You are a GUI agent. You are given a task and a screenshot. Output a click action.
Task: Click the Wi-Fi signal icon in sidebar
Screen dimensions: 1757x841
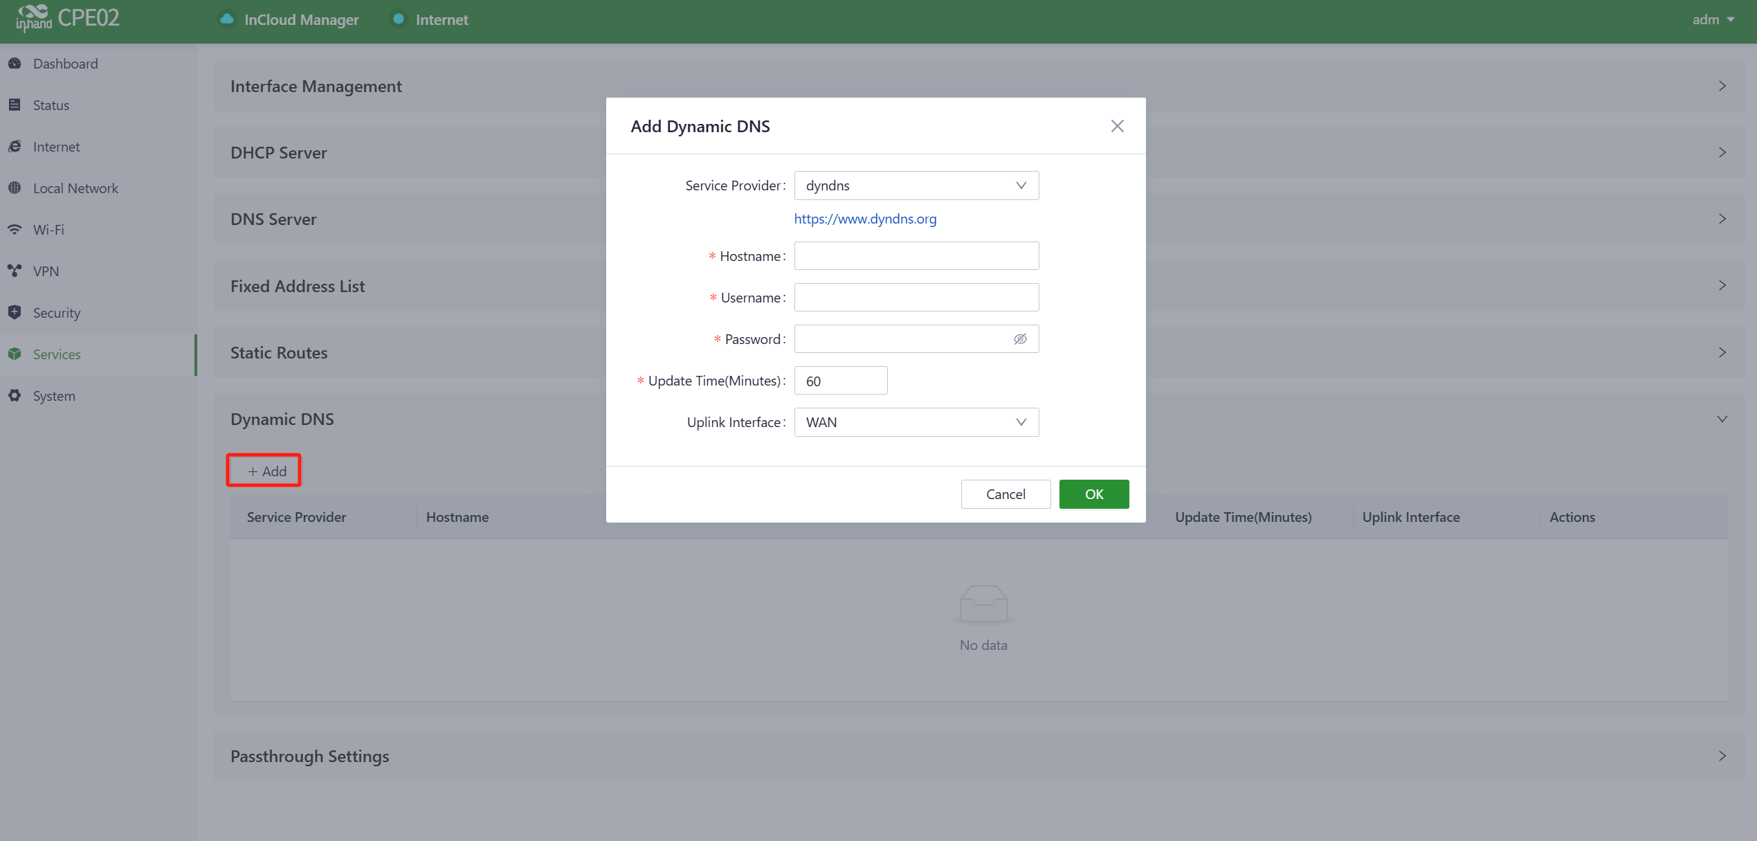click(x=15, y=230)
